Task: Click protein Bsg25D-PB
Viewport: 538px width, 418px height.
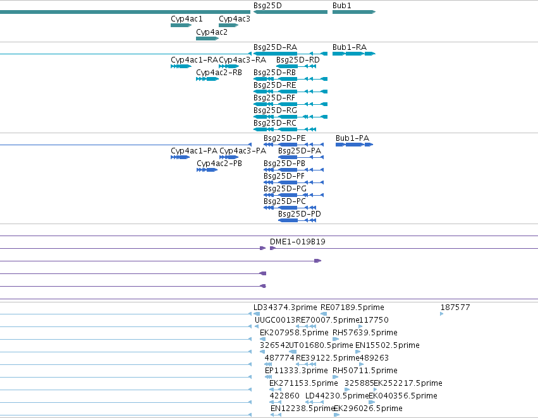Action: coord(294,170)
